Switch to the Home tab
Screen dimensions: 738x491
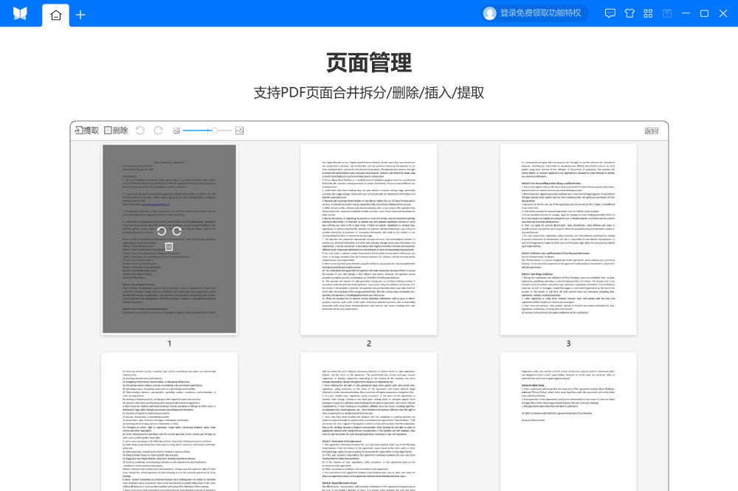tap(55, 13)
